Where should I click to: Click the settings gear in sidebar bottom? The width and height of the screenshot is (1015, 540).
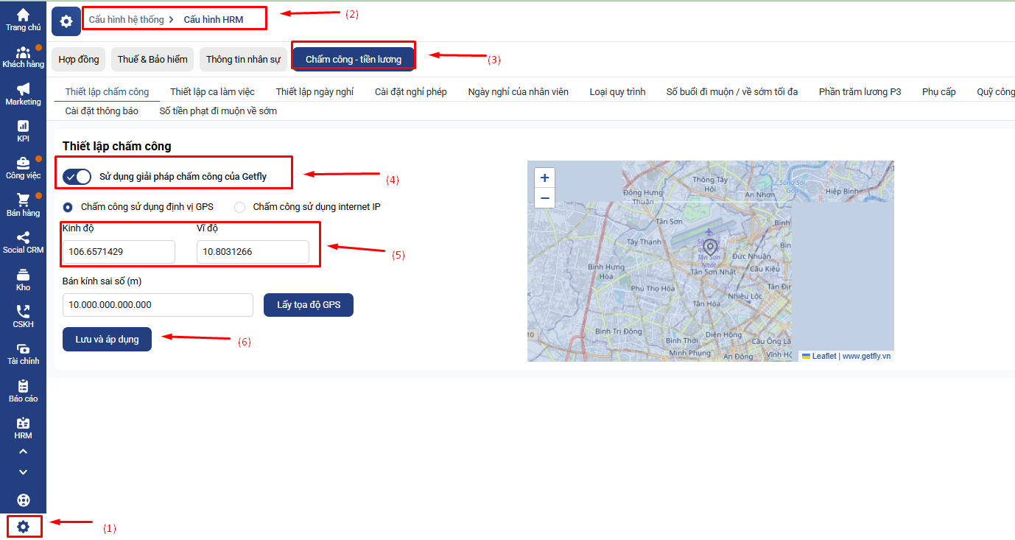pos(24,527)
